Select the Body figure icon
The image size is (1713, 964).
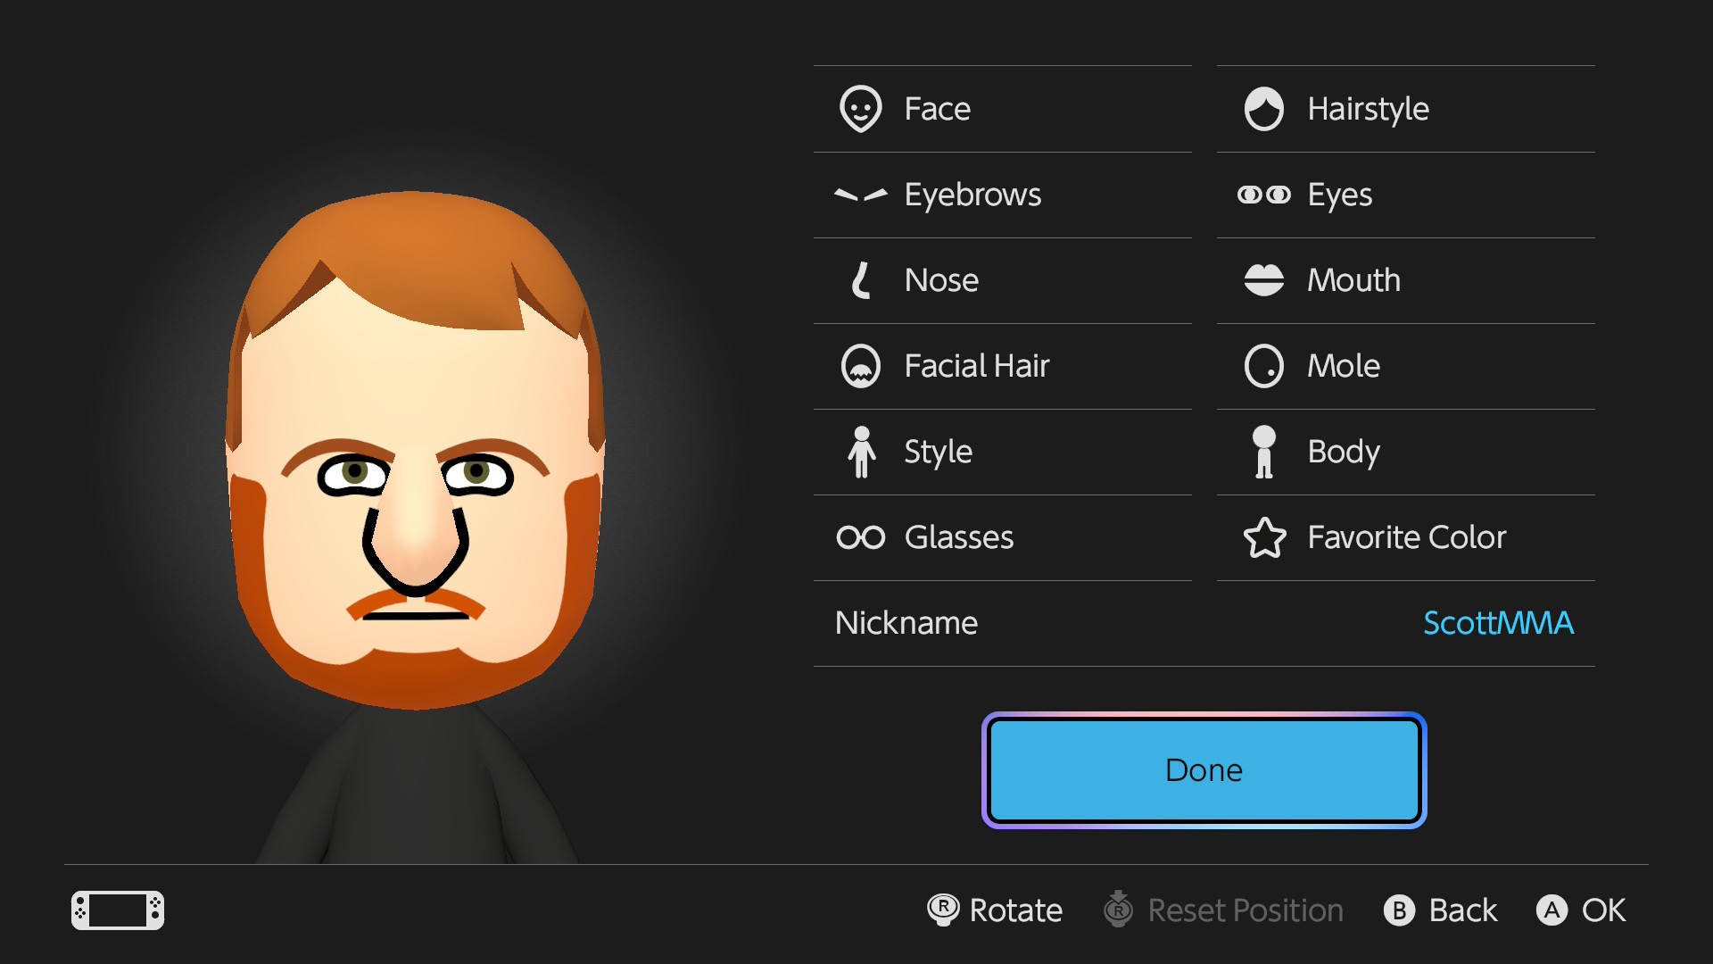click(1263, 452)
